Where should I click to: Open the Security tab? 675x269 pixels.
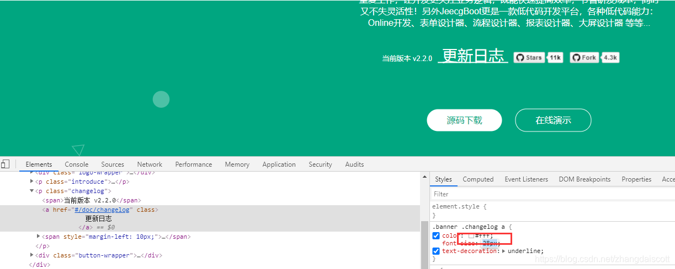pos(321,164)
